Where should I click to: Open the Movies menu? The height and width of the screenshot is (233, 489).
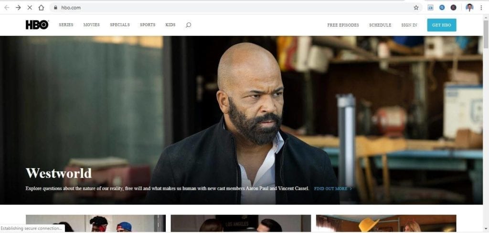point(91,25)
